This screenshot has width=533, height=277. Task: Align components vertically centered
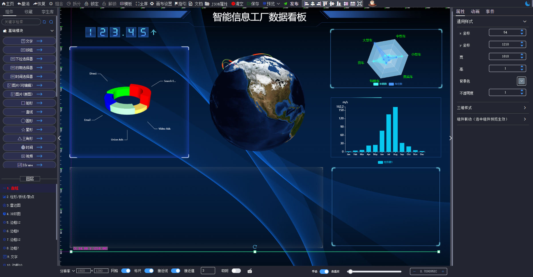click(332, 4)
